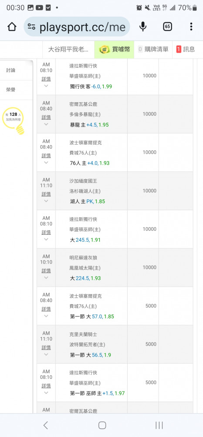The height and width of the screenshot is (437, 203).
Task: Tap the site info icon in address bar
Action: pyautogui.click(x=31, y=27)
